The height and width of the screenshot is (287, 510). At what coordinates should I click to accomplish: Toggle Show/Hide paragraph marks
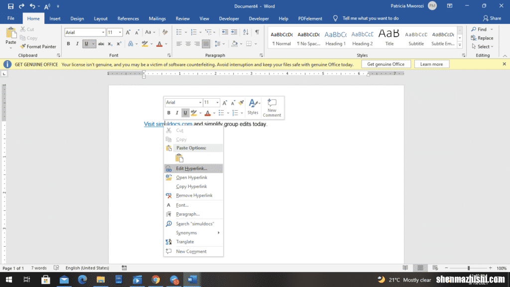tap(257, 32)
